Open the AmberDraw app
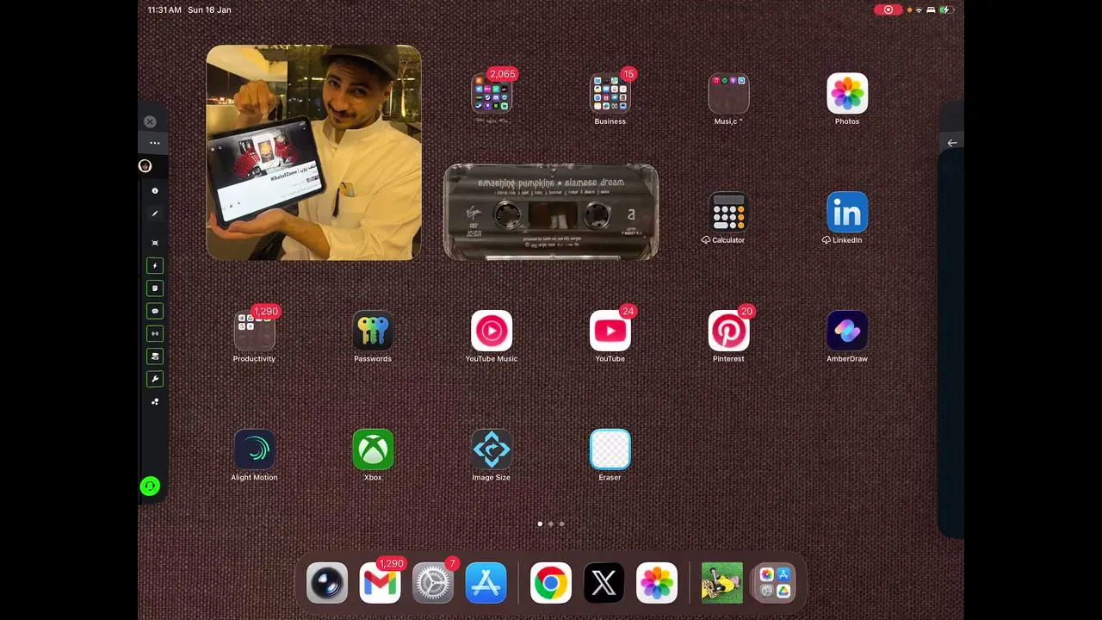The height and width of the screenshot is (620, 1102). click(x=847, y=332)
